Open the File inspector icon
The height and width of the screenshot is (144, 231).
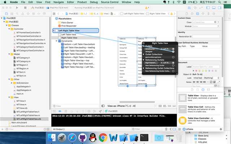(187, 14)
